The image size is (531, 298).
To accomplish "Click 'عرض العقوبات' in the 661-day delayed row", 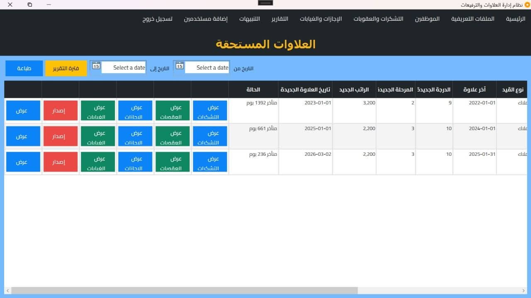I will 173,136.
